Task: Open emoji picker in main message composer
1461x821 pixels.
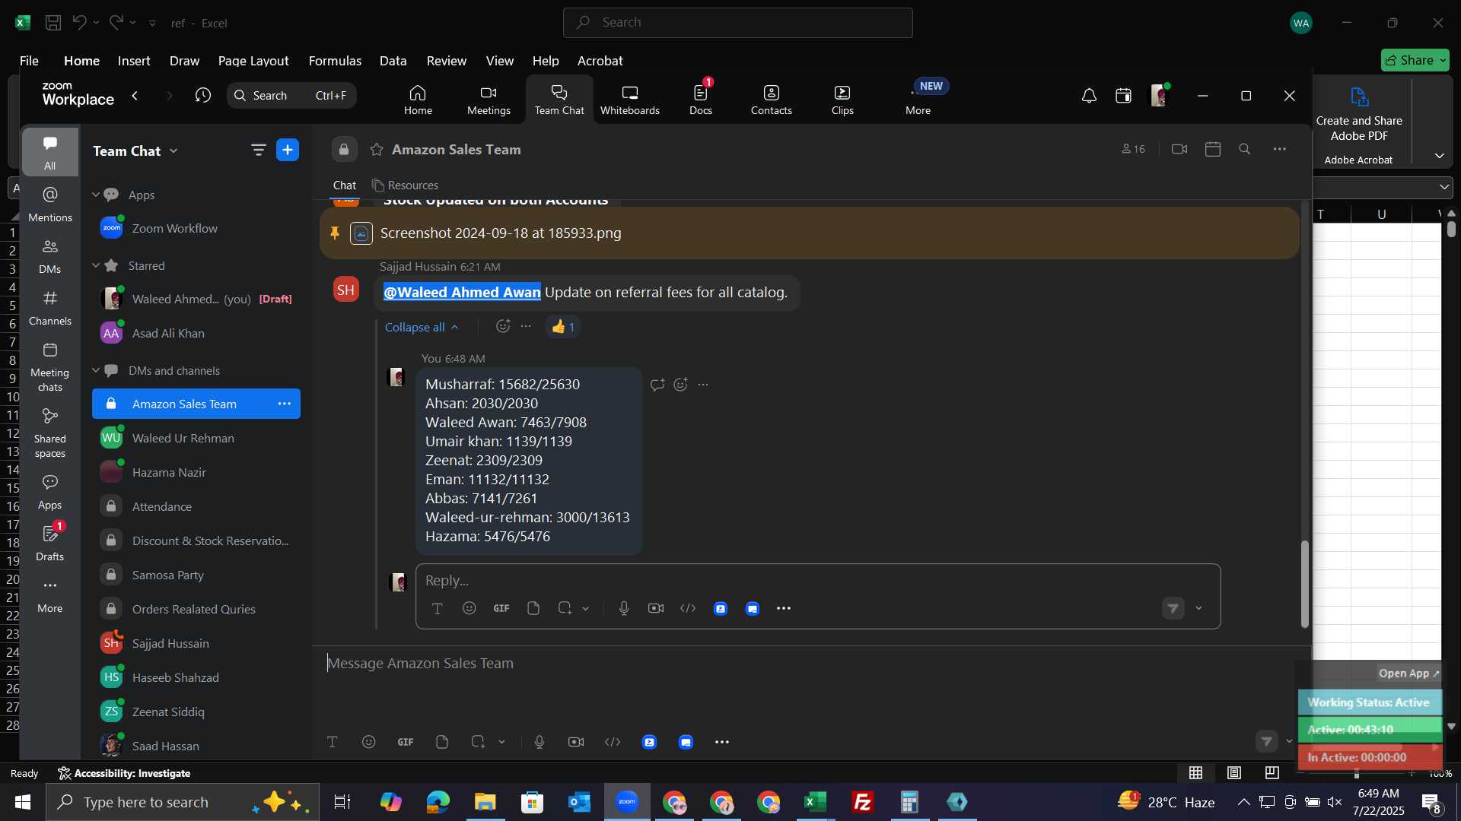Action: 369,743
